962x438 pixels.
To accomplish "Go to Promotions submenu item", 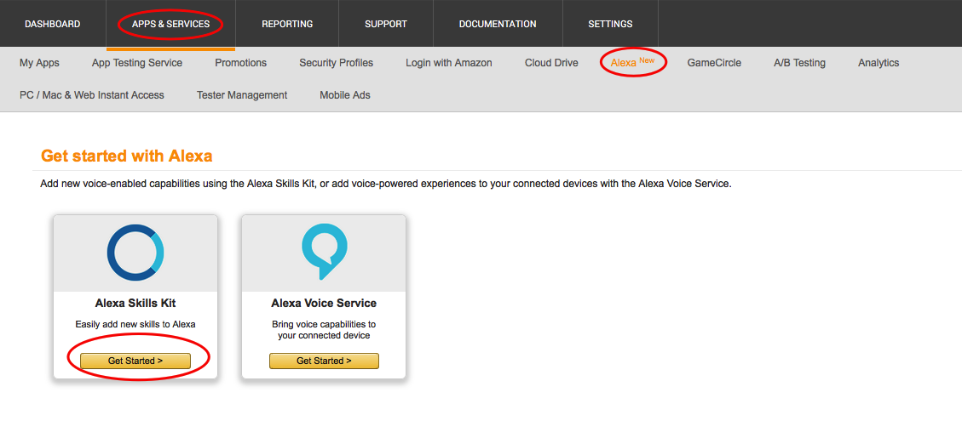I will click(240, 63).
